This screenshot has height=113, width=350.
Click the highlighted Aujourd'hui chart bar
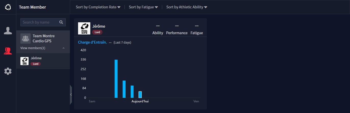[x=140, y=95]
